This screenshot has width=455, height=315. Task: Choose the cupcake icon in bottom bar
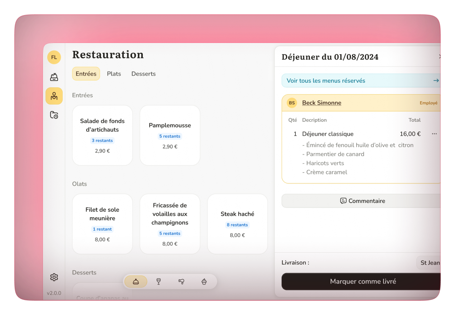tap(204, 282)
